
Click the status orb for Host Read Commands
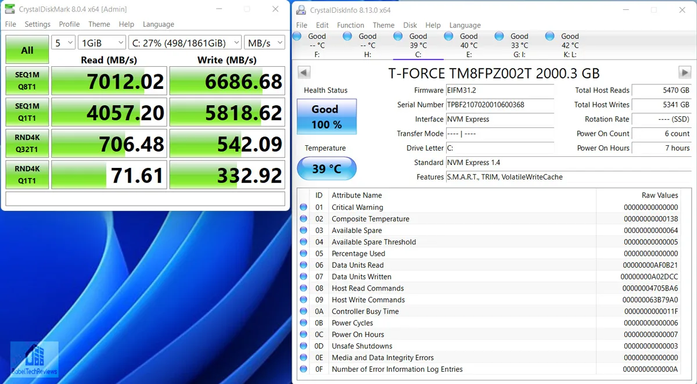(x=304, y=288)
